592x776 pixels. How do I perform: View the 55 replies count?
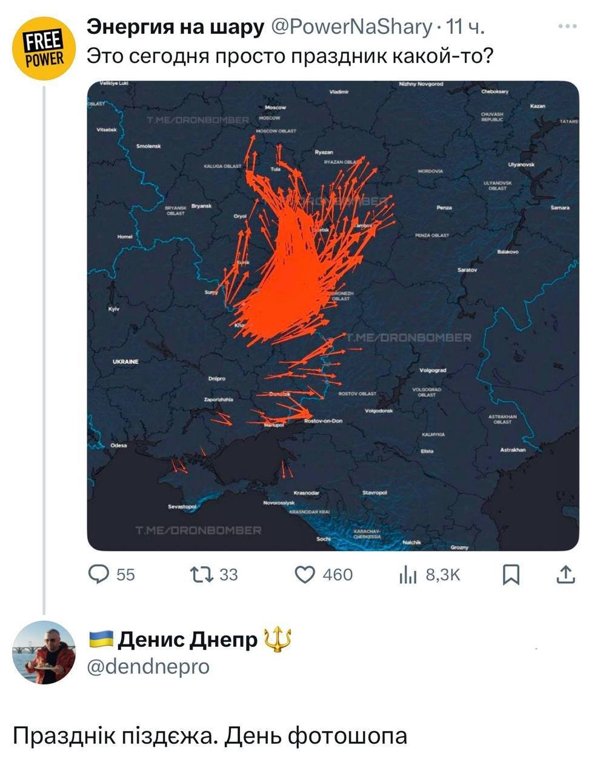(x=125, y=575)
